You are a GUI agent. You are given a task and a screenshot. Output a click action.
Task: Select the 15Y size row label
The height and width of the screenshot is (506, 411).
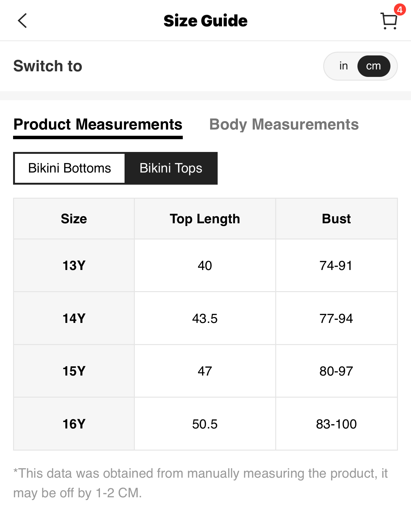74,371
